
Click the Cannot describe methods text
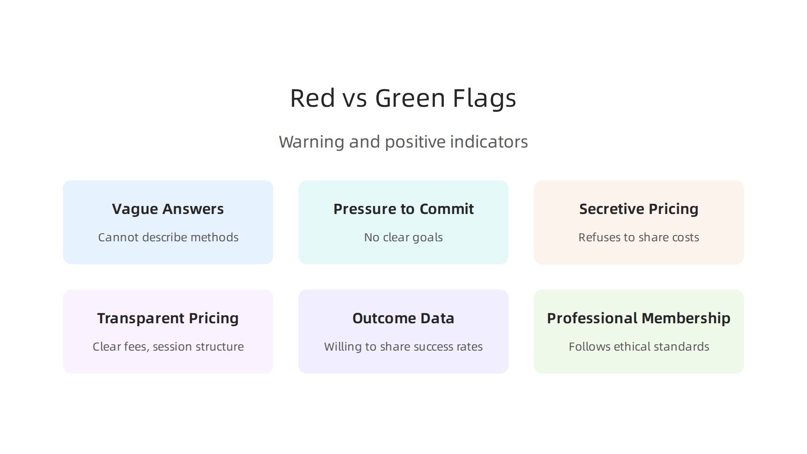(168, 237)
